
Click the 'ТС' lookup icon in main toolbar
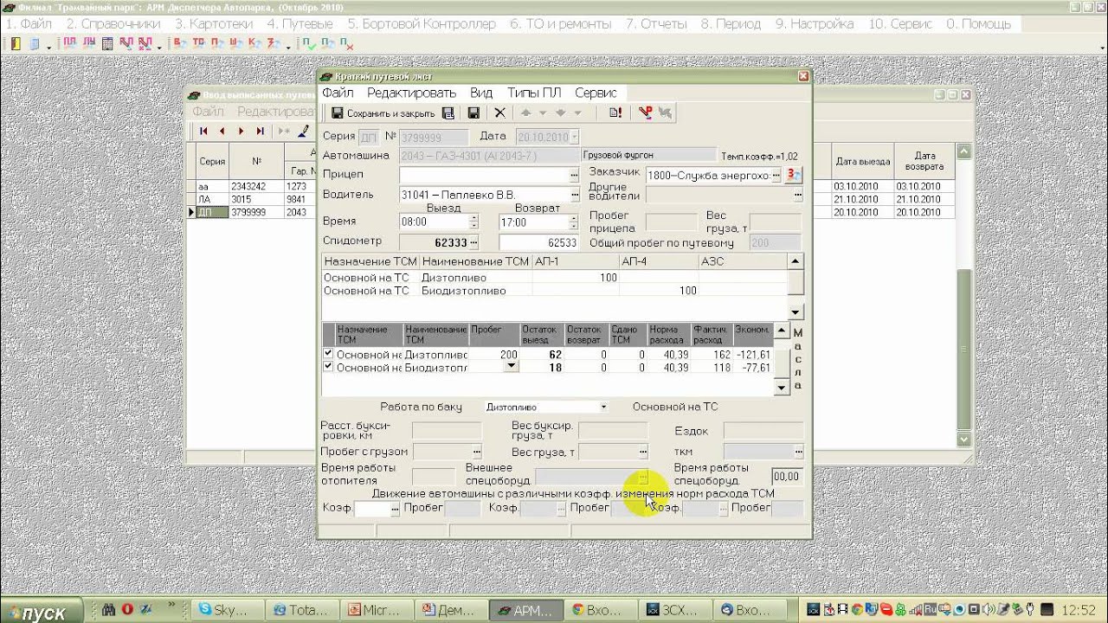click(x=198, y=43)
